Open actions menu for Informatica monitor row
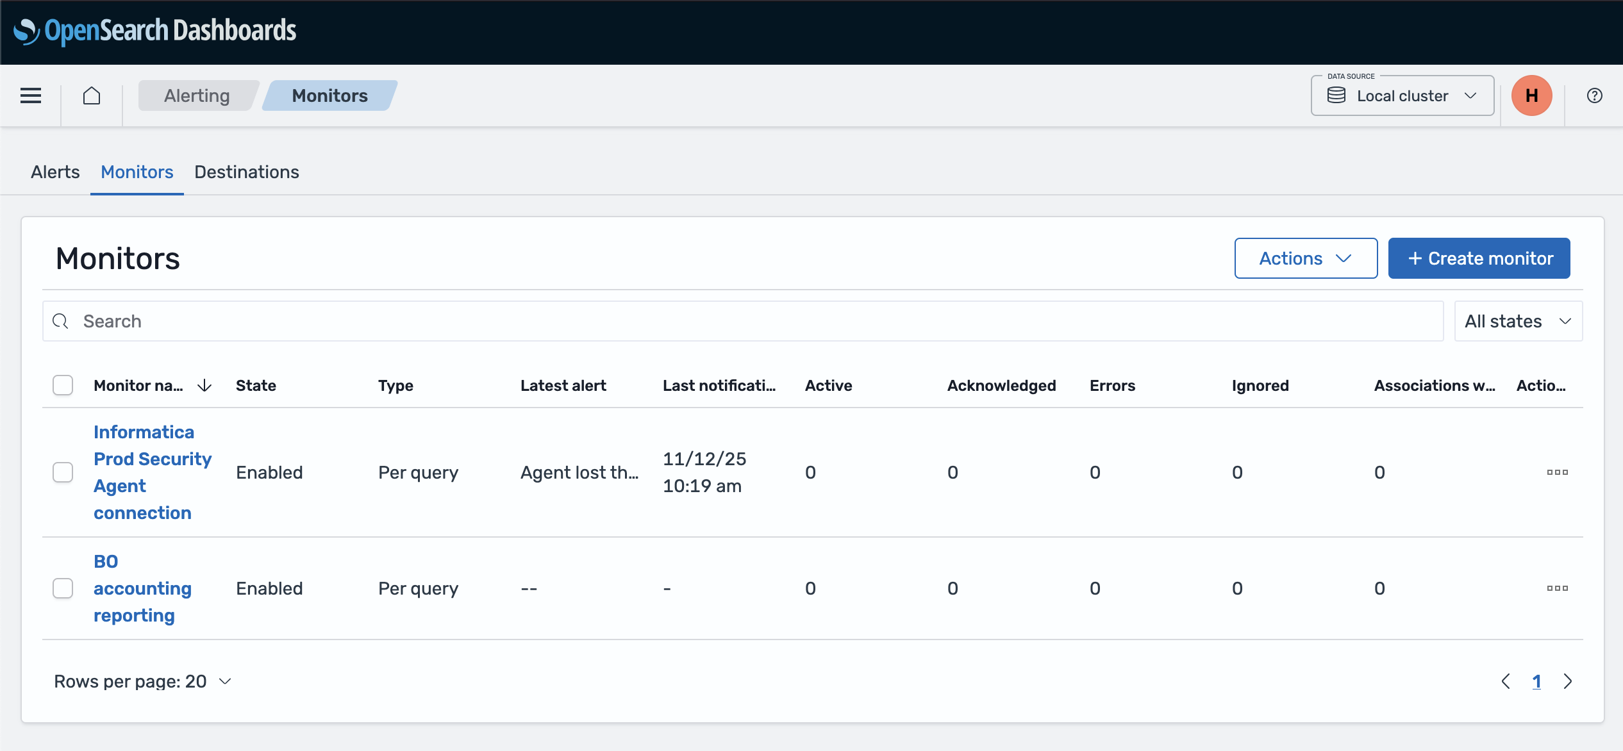The height and width of the screenshot is (751, 1623). pos(1557,472)
